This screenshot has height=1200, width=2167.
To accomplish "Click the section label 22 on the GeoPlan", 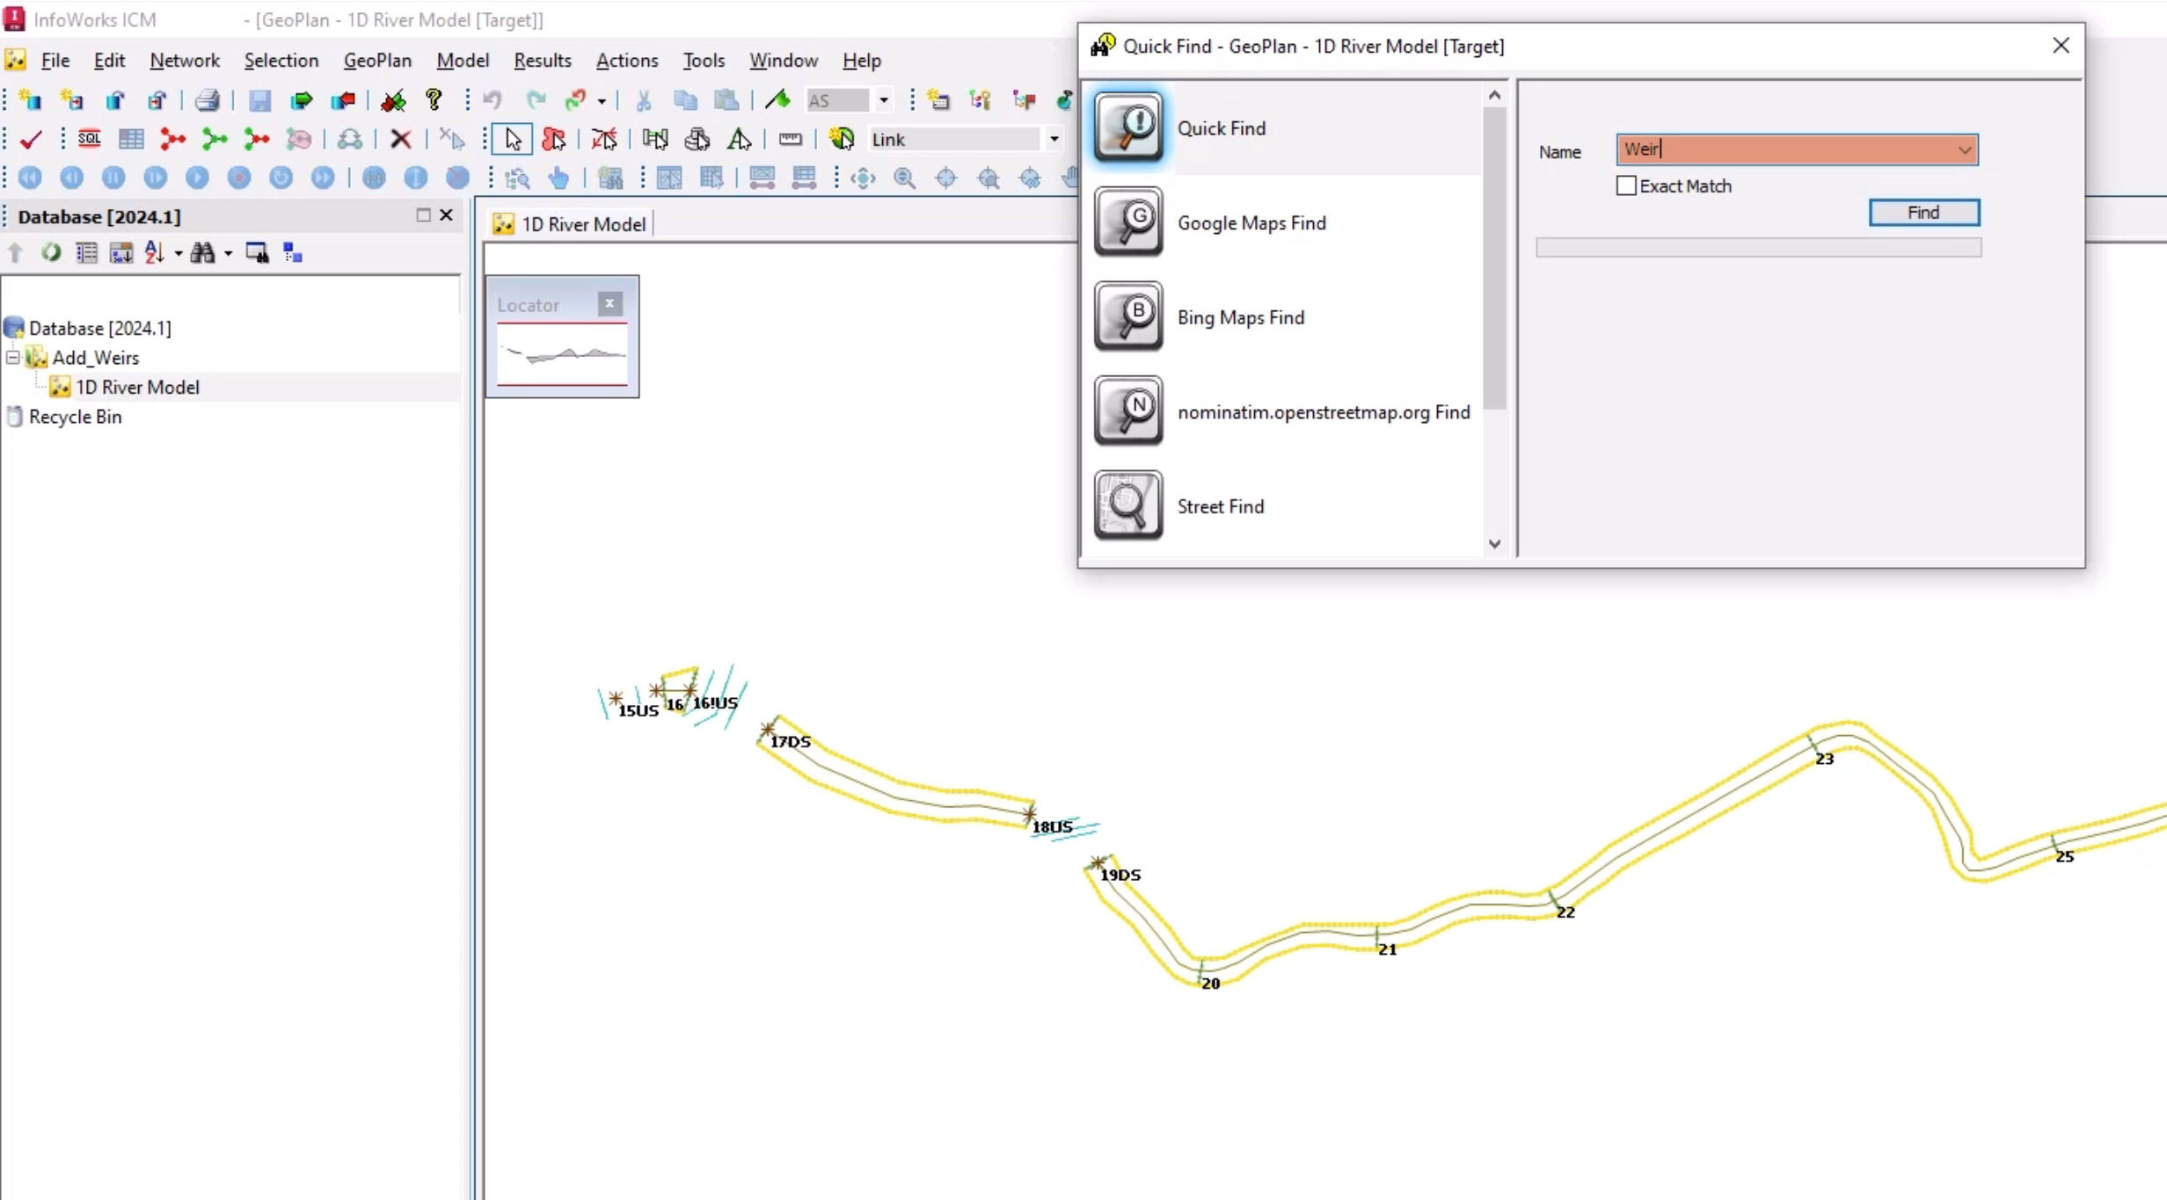I will [x=1565, y=913].
